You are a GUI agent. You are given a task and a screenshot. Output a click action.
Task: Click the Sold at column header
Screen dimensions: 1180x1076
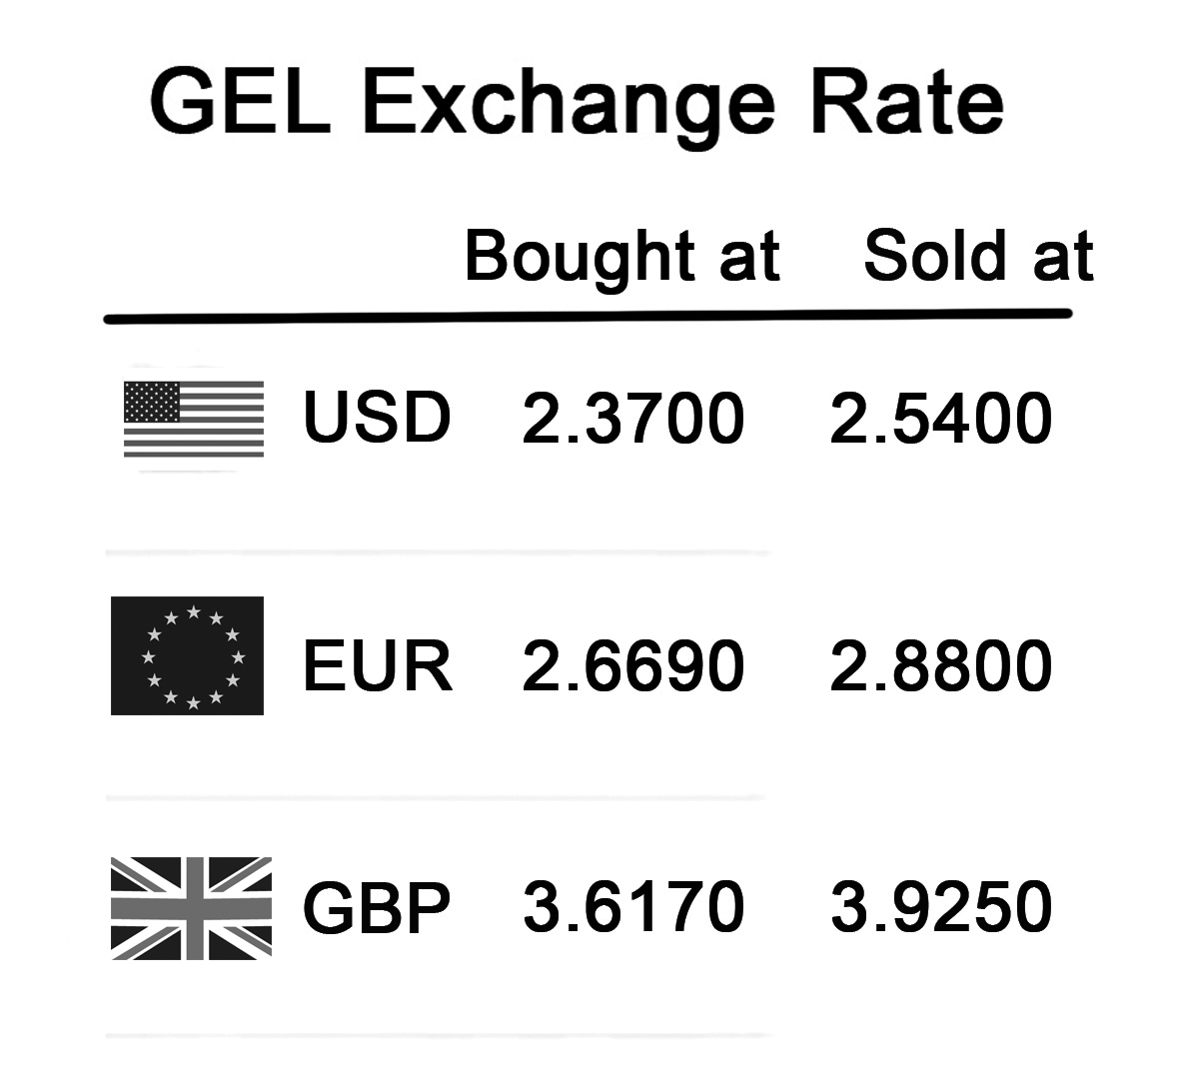pos(978,256)
